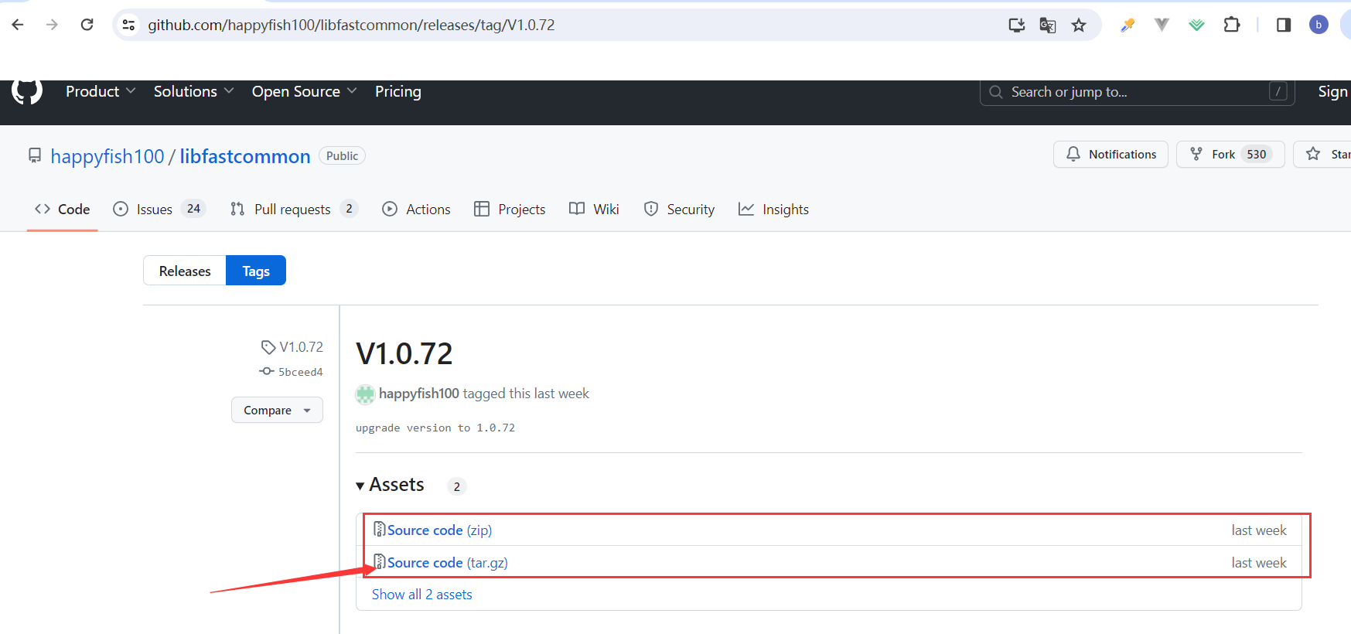Bookmark this page with the star icon
This screenshot has height=634, width=1351.
(x=1079, y=25)
